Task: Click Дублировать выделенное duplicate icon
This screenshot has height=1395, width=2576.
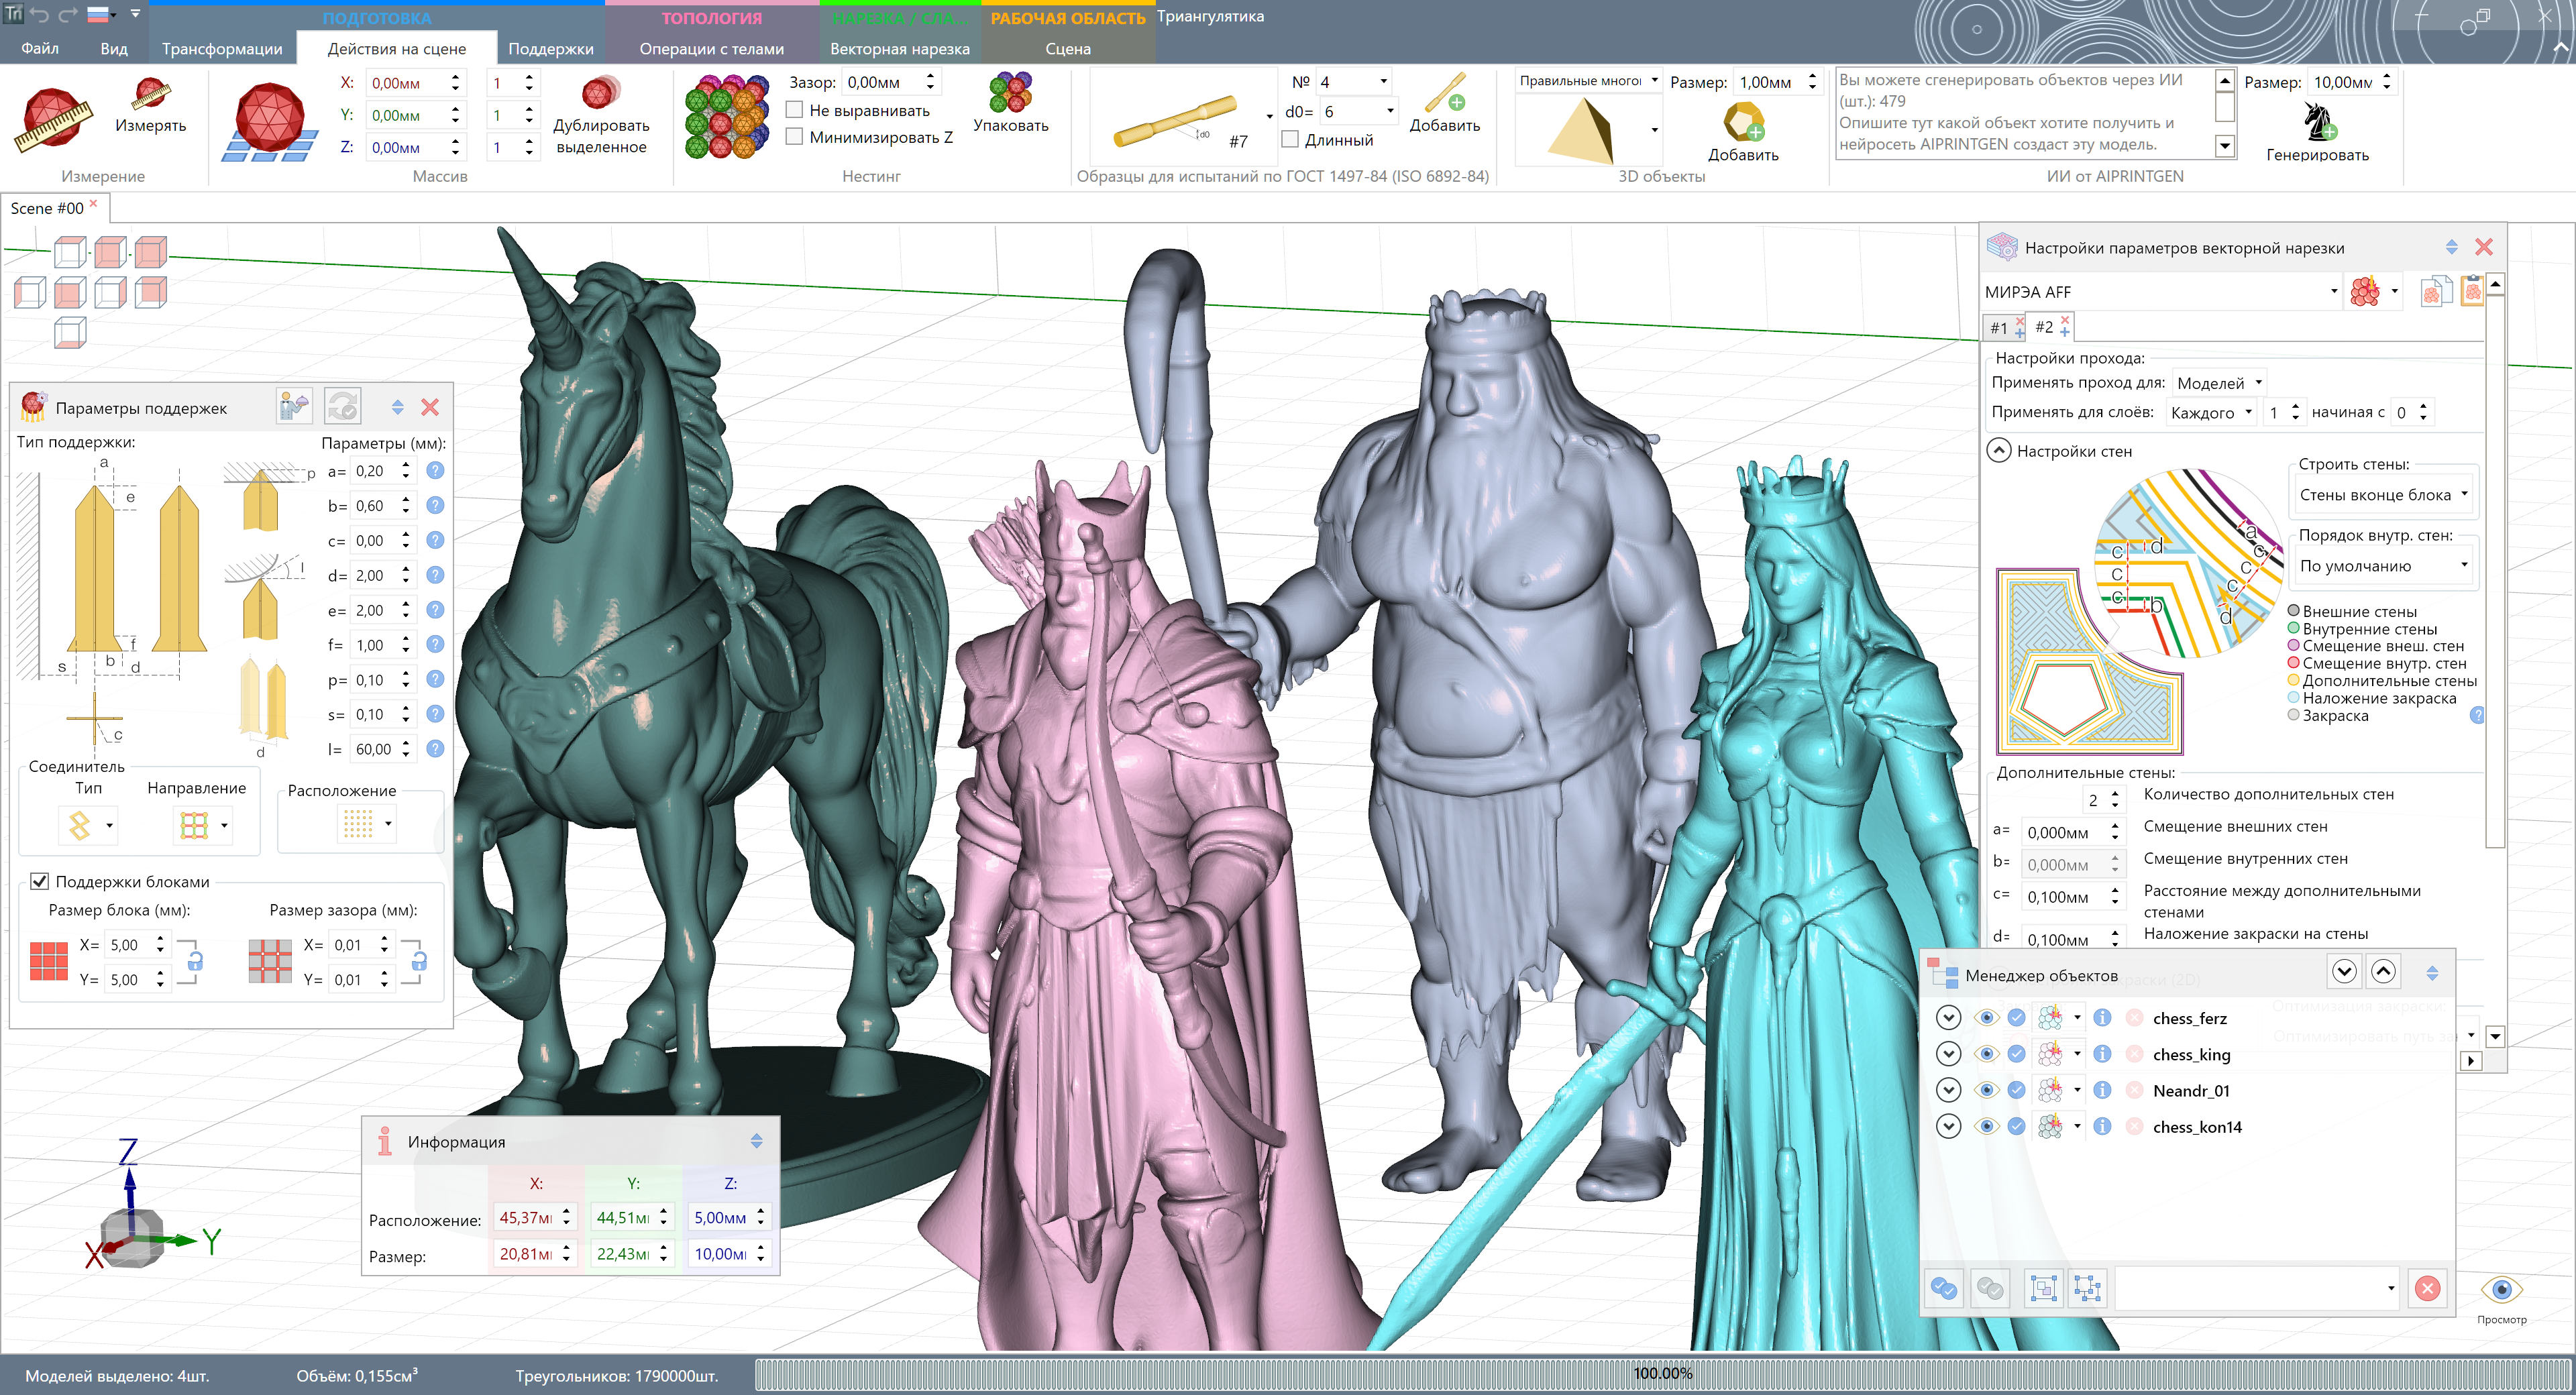Action: tap(600, 93)
